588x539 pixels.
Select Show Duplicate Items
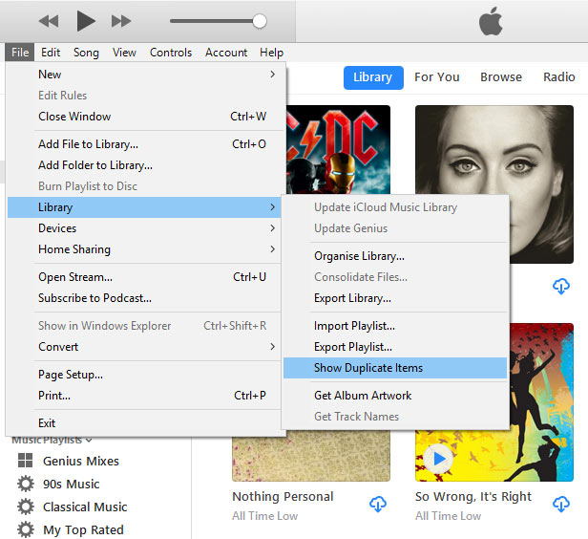[x=395, y=368]
